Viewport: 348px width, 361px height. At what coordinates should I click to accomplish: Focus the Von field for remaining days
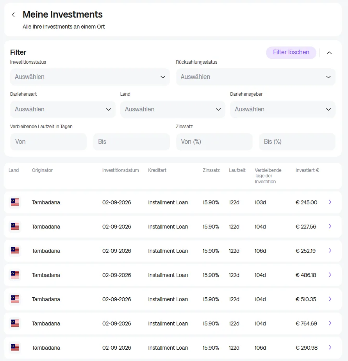pos(48,142)
